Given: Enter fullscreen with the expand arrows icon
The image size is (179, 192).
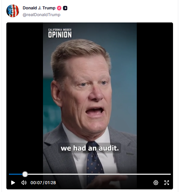Looking at the screenshot, I should [167, 183].
